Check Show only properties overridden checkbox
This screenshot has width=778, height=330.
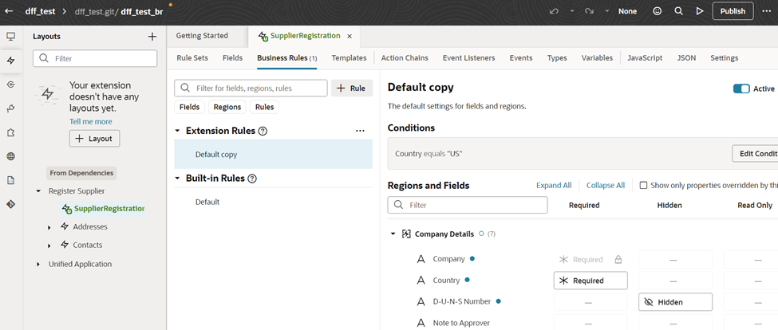pos(643,185)
